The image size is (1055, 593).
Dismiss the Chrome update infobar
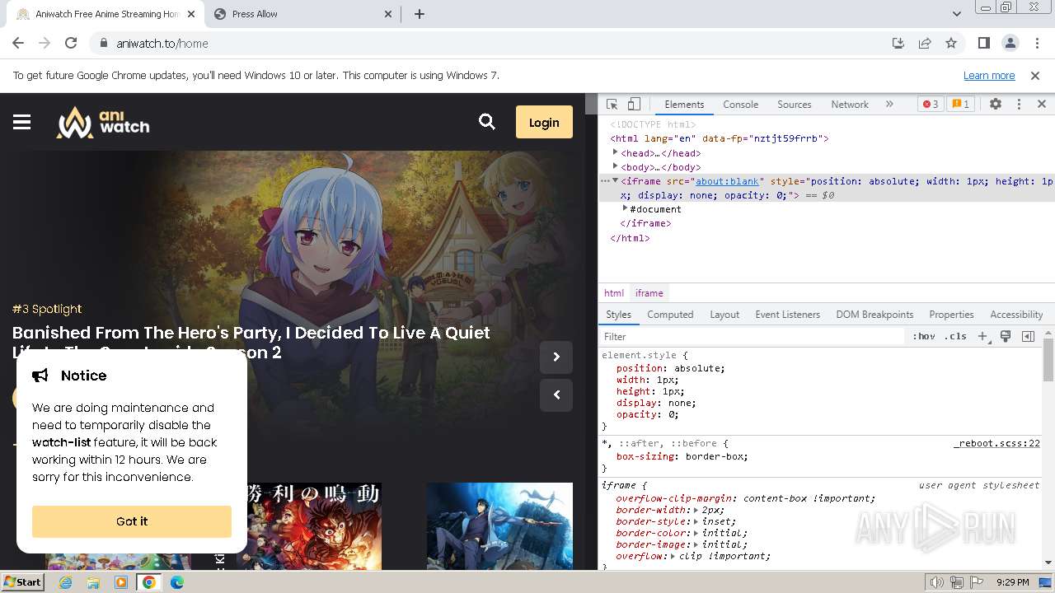(1035, 75)
